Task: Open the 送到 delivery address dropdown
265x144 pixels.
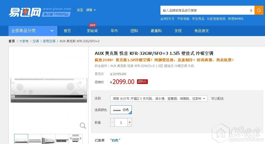Action: [x=159, y=99]
